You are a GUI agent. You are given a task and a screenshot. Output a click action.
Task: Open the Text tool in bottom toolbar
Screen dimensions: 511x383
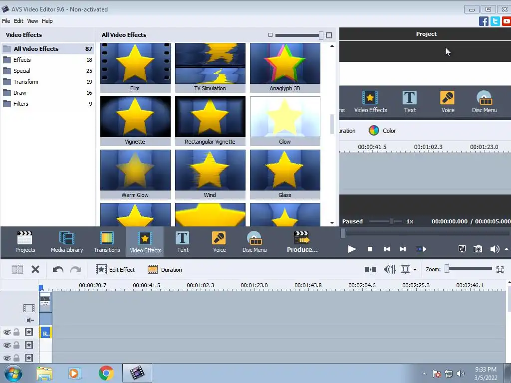[183, 242]
